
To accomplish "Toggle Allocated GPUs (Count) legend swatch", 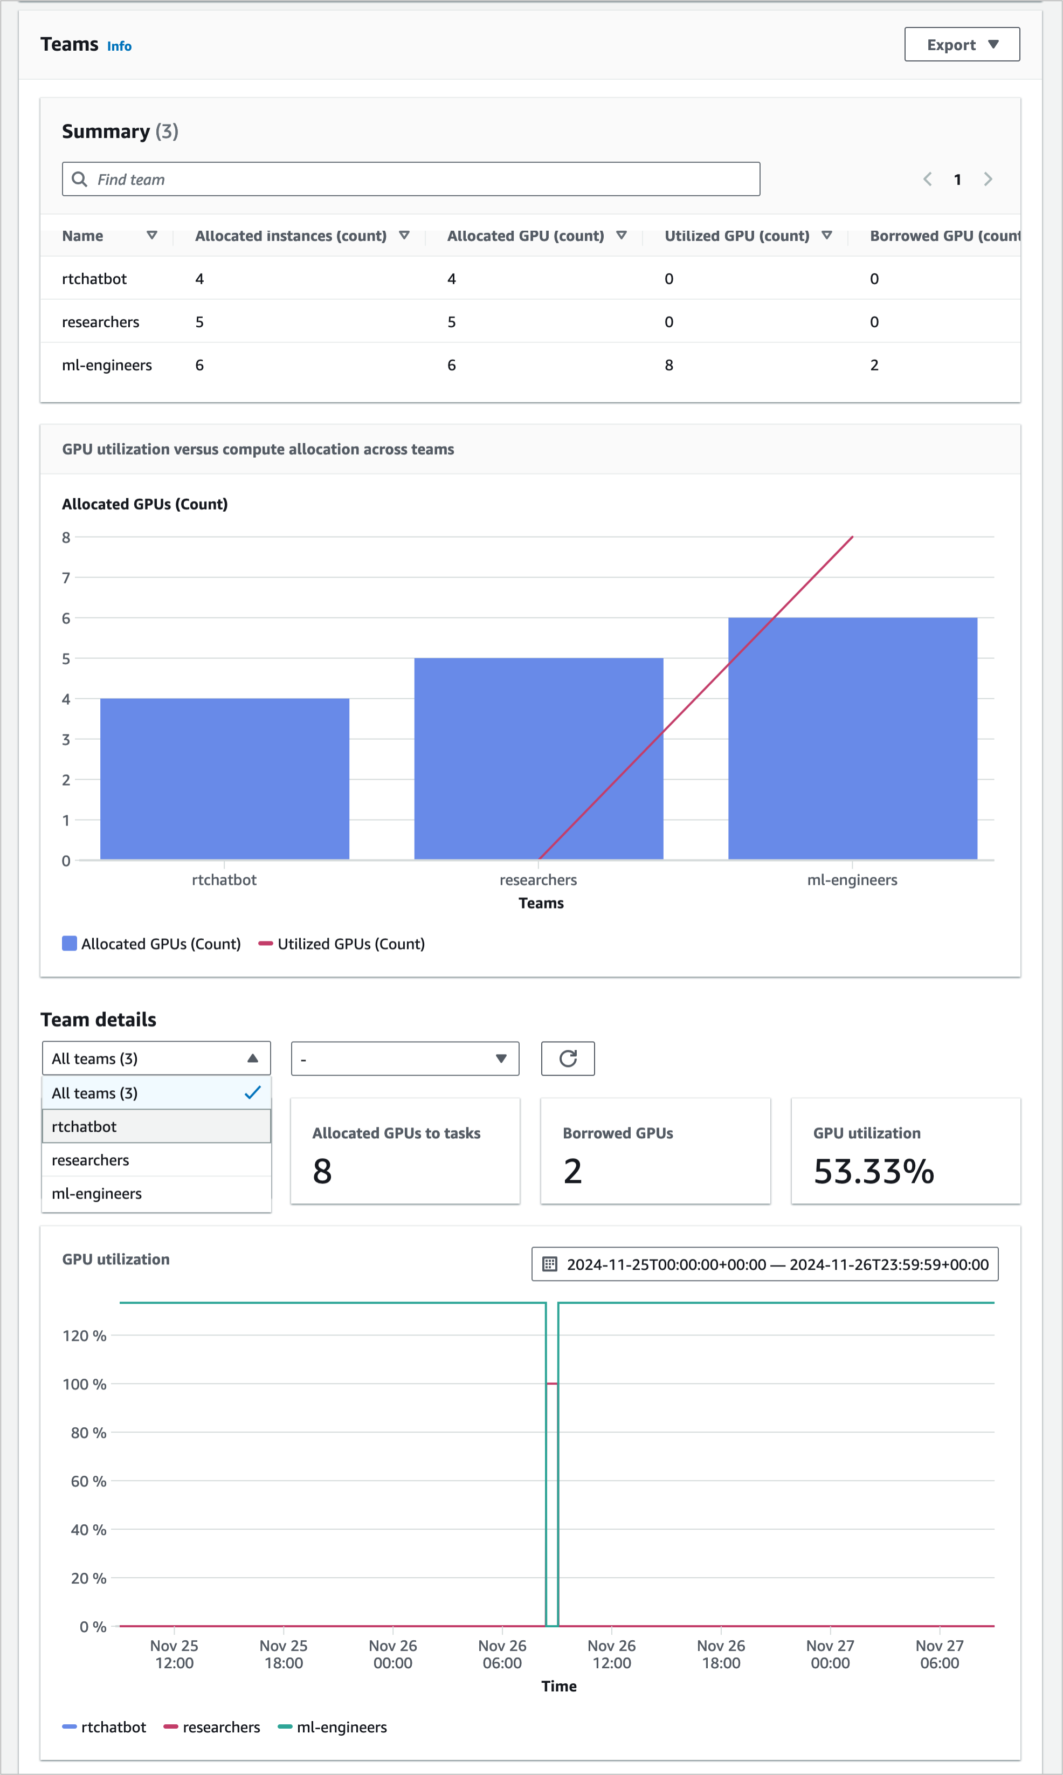I will click(x=70, y=944).
